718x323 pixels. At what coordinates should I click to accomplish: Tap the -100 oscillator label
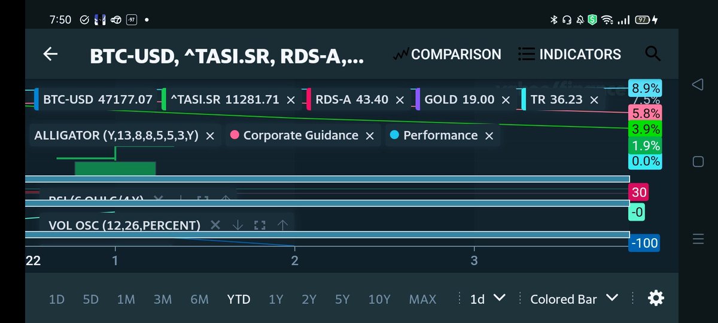[x=644, y=243]
